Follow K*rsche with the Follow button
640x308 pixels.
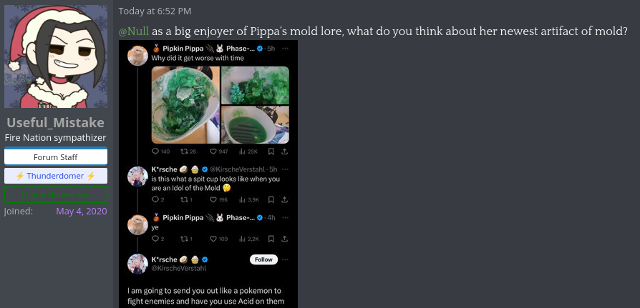[x=263, y=259]
